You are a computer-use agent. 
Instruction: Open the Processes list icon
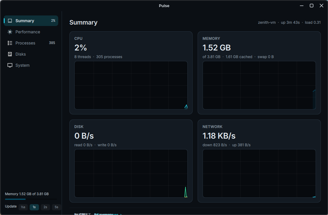tap(10, 43)
